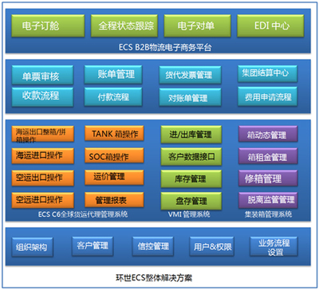Image resolution: width=319 pixels, height=290 pixels.
Task: Click the 脱离监管管理 box
Action: (268, 201)
